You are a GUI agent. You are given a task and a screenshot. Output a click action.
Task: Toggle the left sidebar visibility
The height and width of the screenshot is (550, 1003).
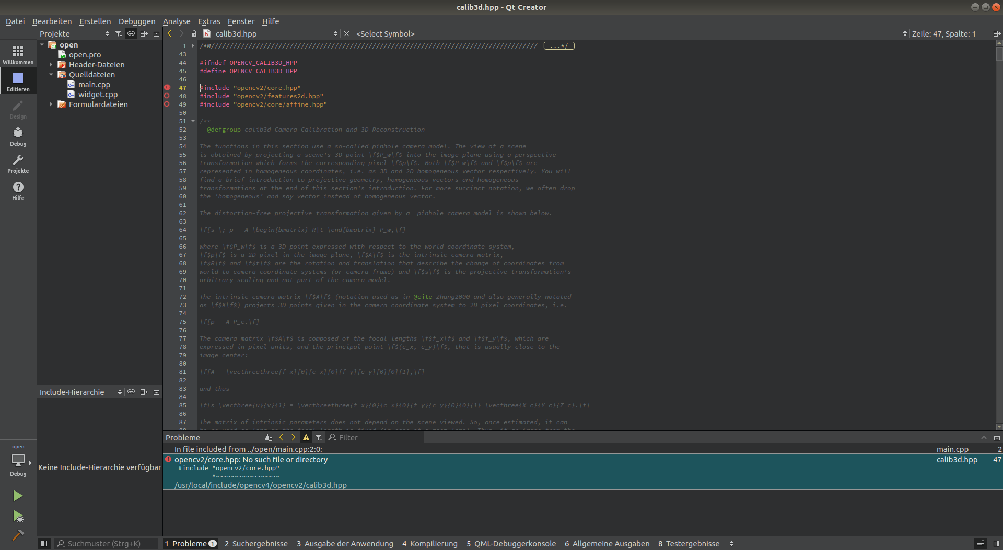click(44, 543)
